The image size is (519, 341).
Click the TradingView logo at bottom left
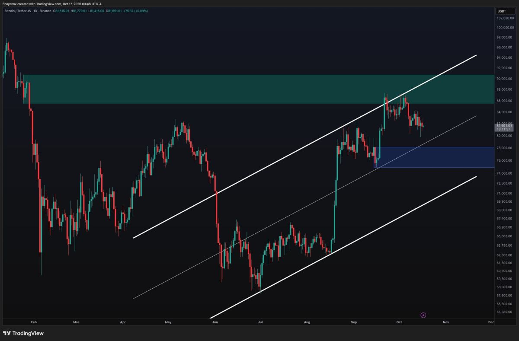23,333
